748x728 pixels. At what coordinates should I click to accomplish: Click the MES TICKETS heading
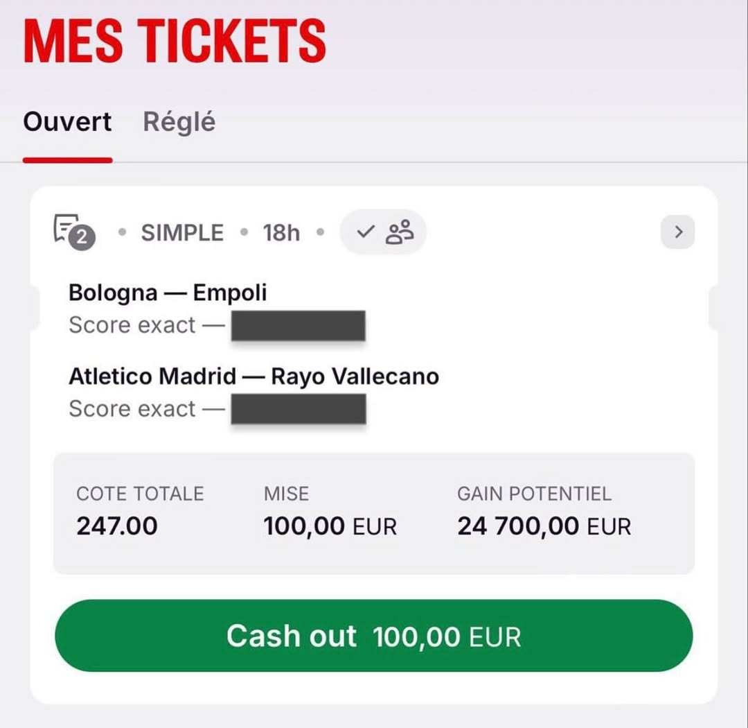click(x=175, y=41)
